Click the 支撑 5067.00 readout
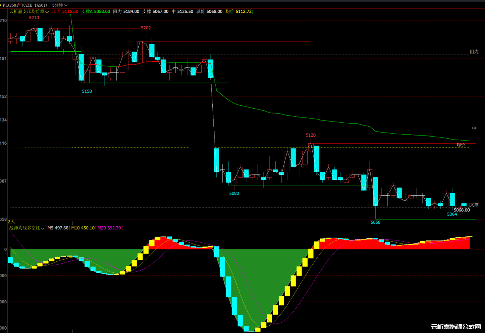Viewport: 485px width, 333px height. 155,11
